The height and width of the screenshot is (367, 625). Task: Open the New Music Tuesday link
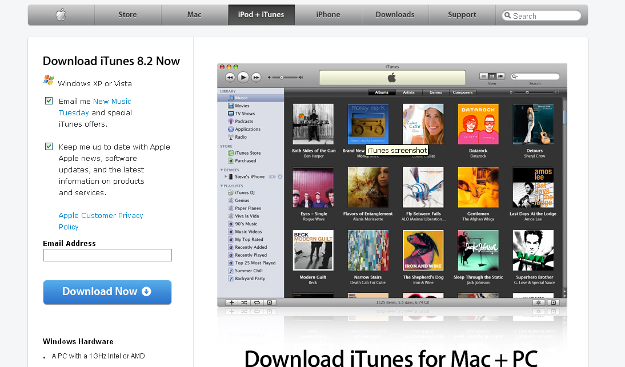tap(95, 107)
